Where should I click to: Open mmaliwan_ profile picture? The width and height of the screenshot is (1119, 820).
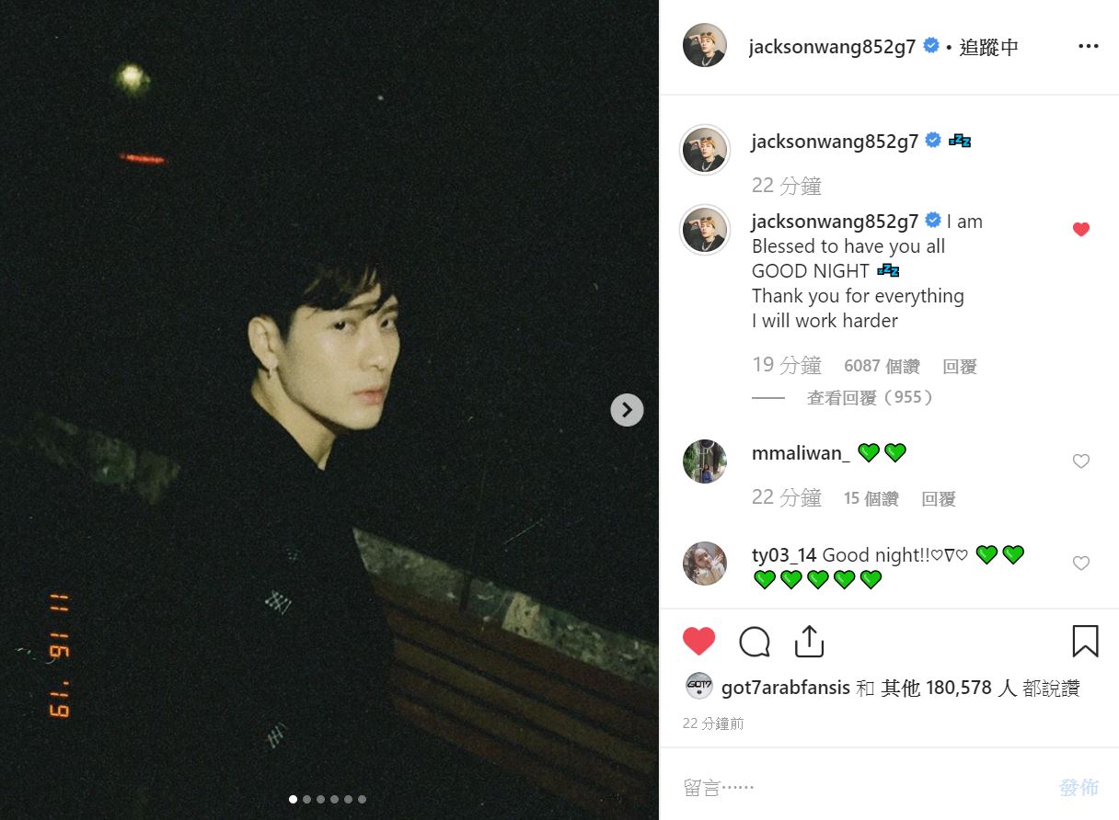[705, 461]
